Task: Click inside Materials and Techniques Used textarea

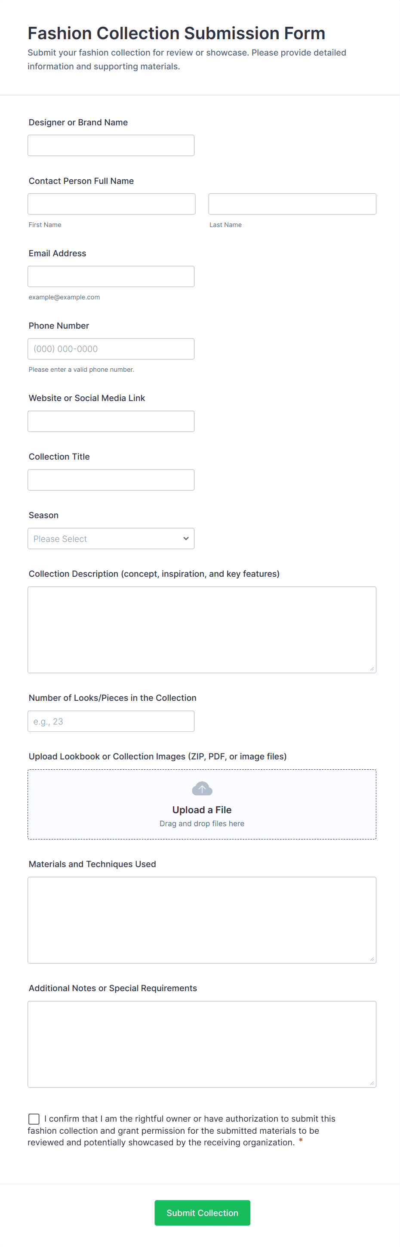Action: (x=201, y=920)
